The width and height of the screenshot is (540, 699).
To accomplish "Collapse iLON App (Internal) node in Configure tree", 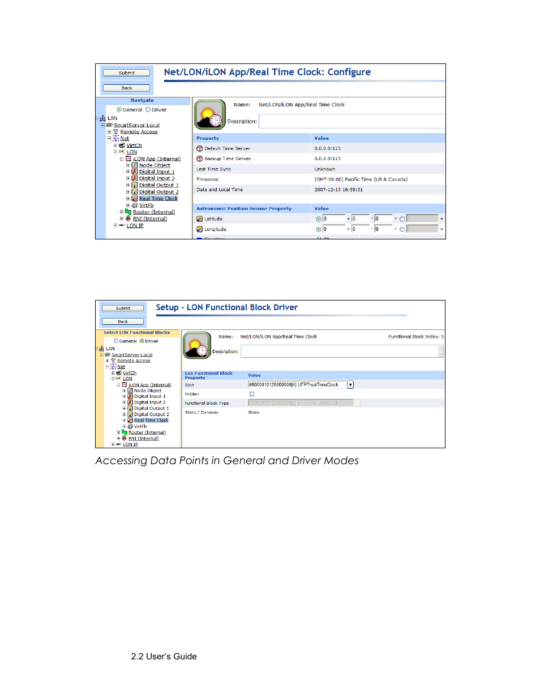I will tap(122, 159).
